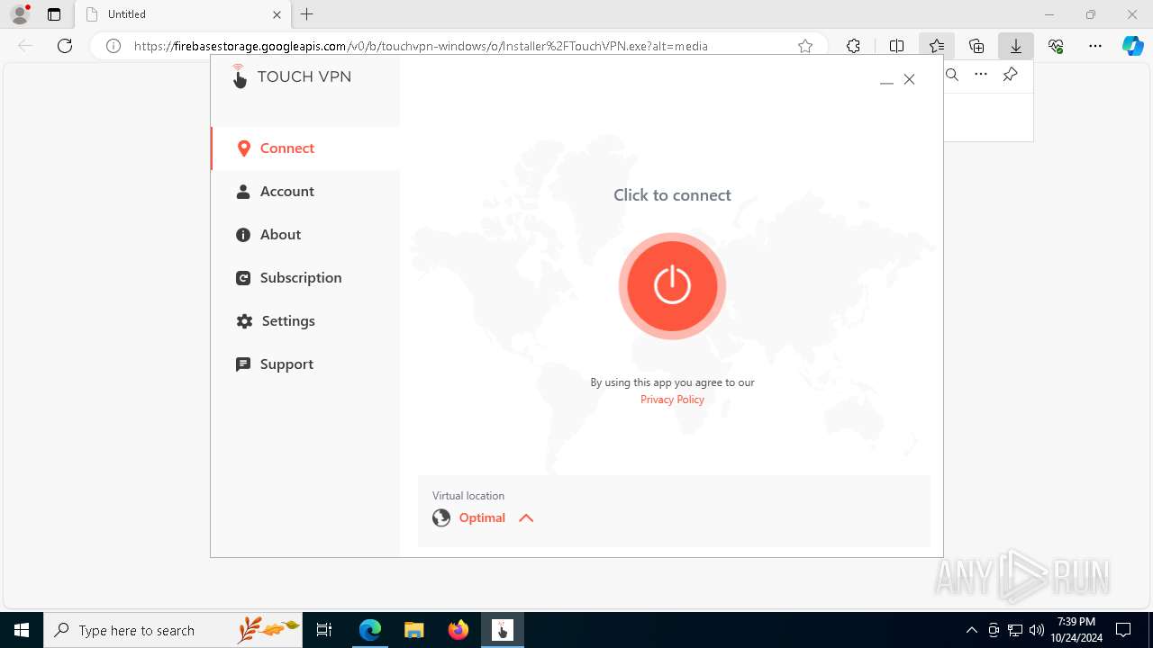Viewport: 1153px width, 648px height.
Task: Open Edge Settings and more menu
Action: point(1095,46)
